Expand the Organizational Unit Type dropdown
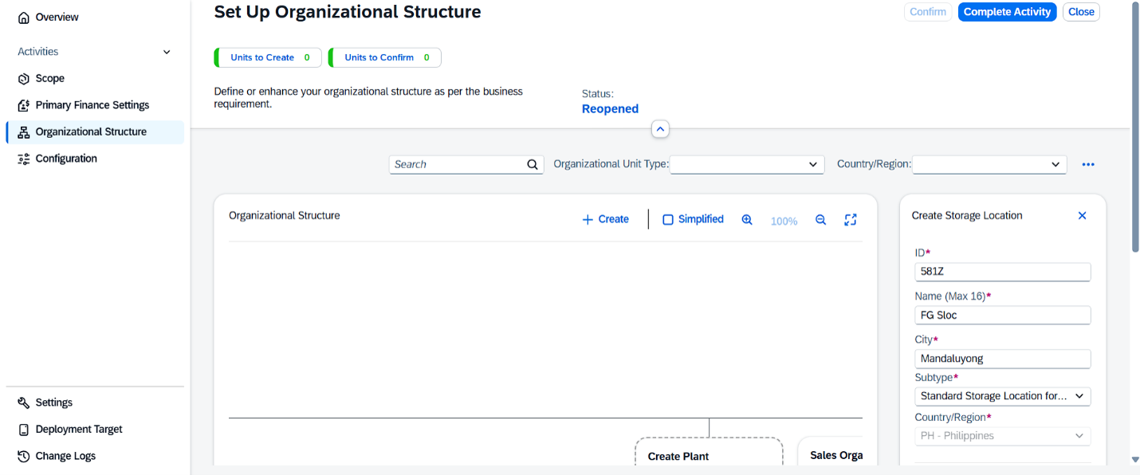Viewport: 1140px width, 475px height. click(747, 164)
